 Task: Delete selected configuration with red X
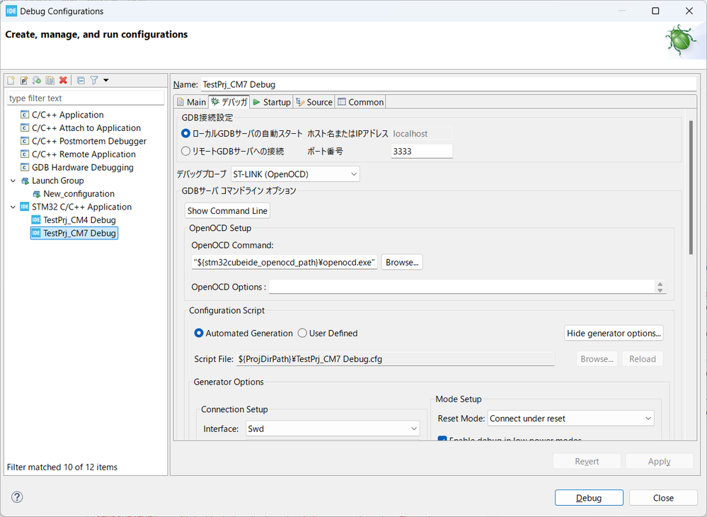click(x=63, y=81)
